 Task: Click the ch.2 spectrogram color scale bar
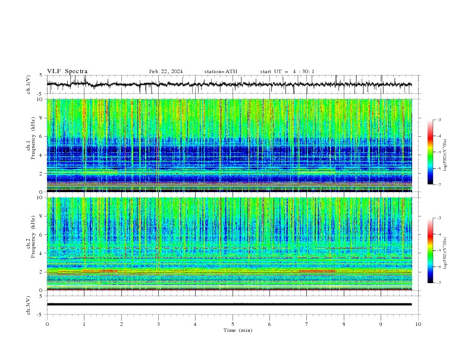pyautogui.click(x=430, y=250)
